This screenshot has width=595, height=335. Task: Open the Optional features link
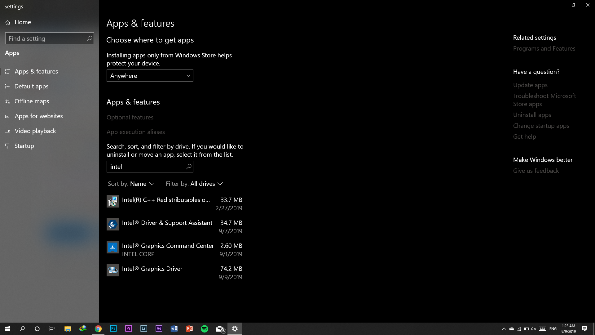[130, 117]
